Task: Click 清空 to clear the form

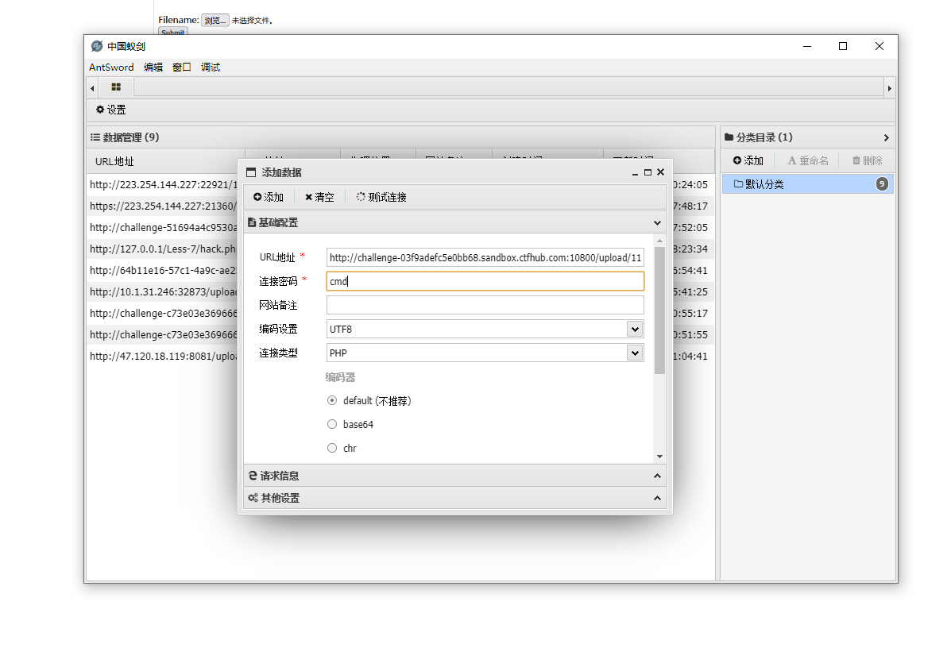Action: pos(319,197)
